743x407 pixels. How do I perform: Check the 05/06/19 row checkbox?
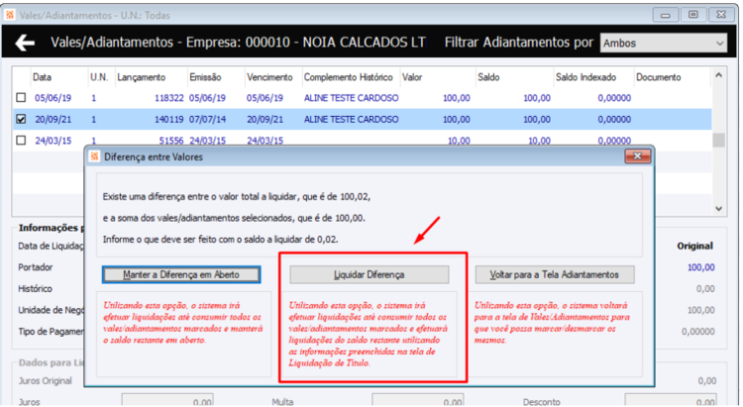coord(21,98)
